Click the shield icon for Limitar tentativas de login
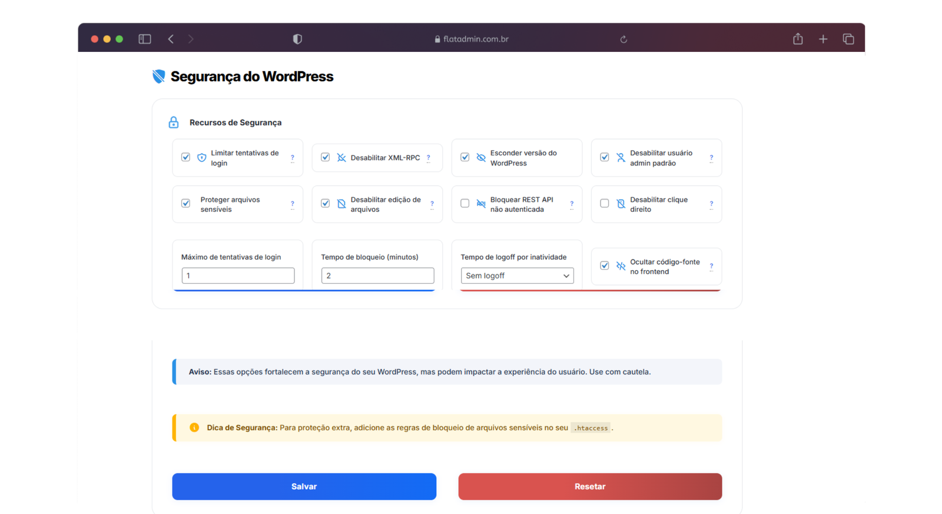The width and height of the screenshot is (942, 514). click(x=202, y=158)
